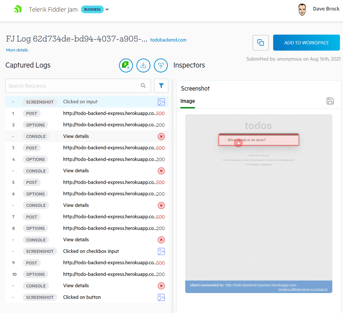The height and width of the screenshot is (313, 343).
Task: Focus the Search Requests field
Action: point(78,85)
